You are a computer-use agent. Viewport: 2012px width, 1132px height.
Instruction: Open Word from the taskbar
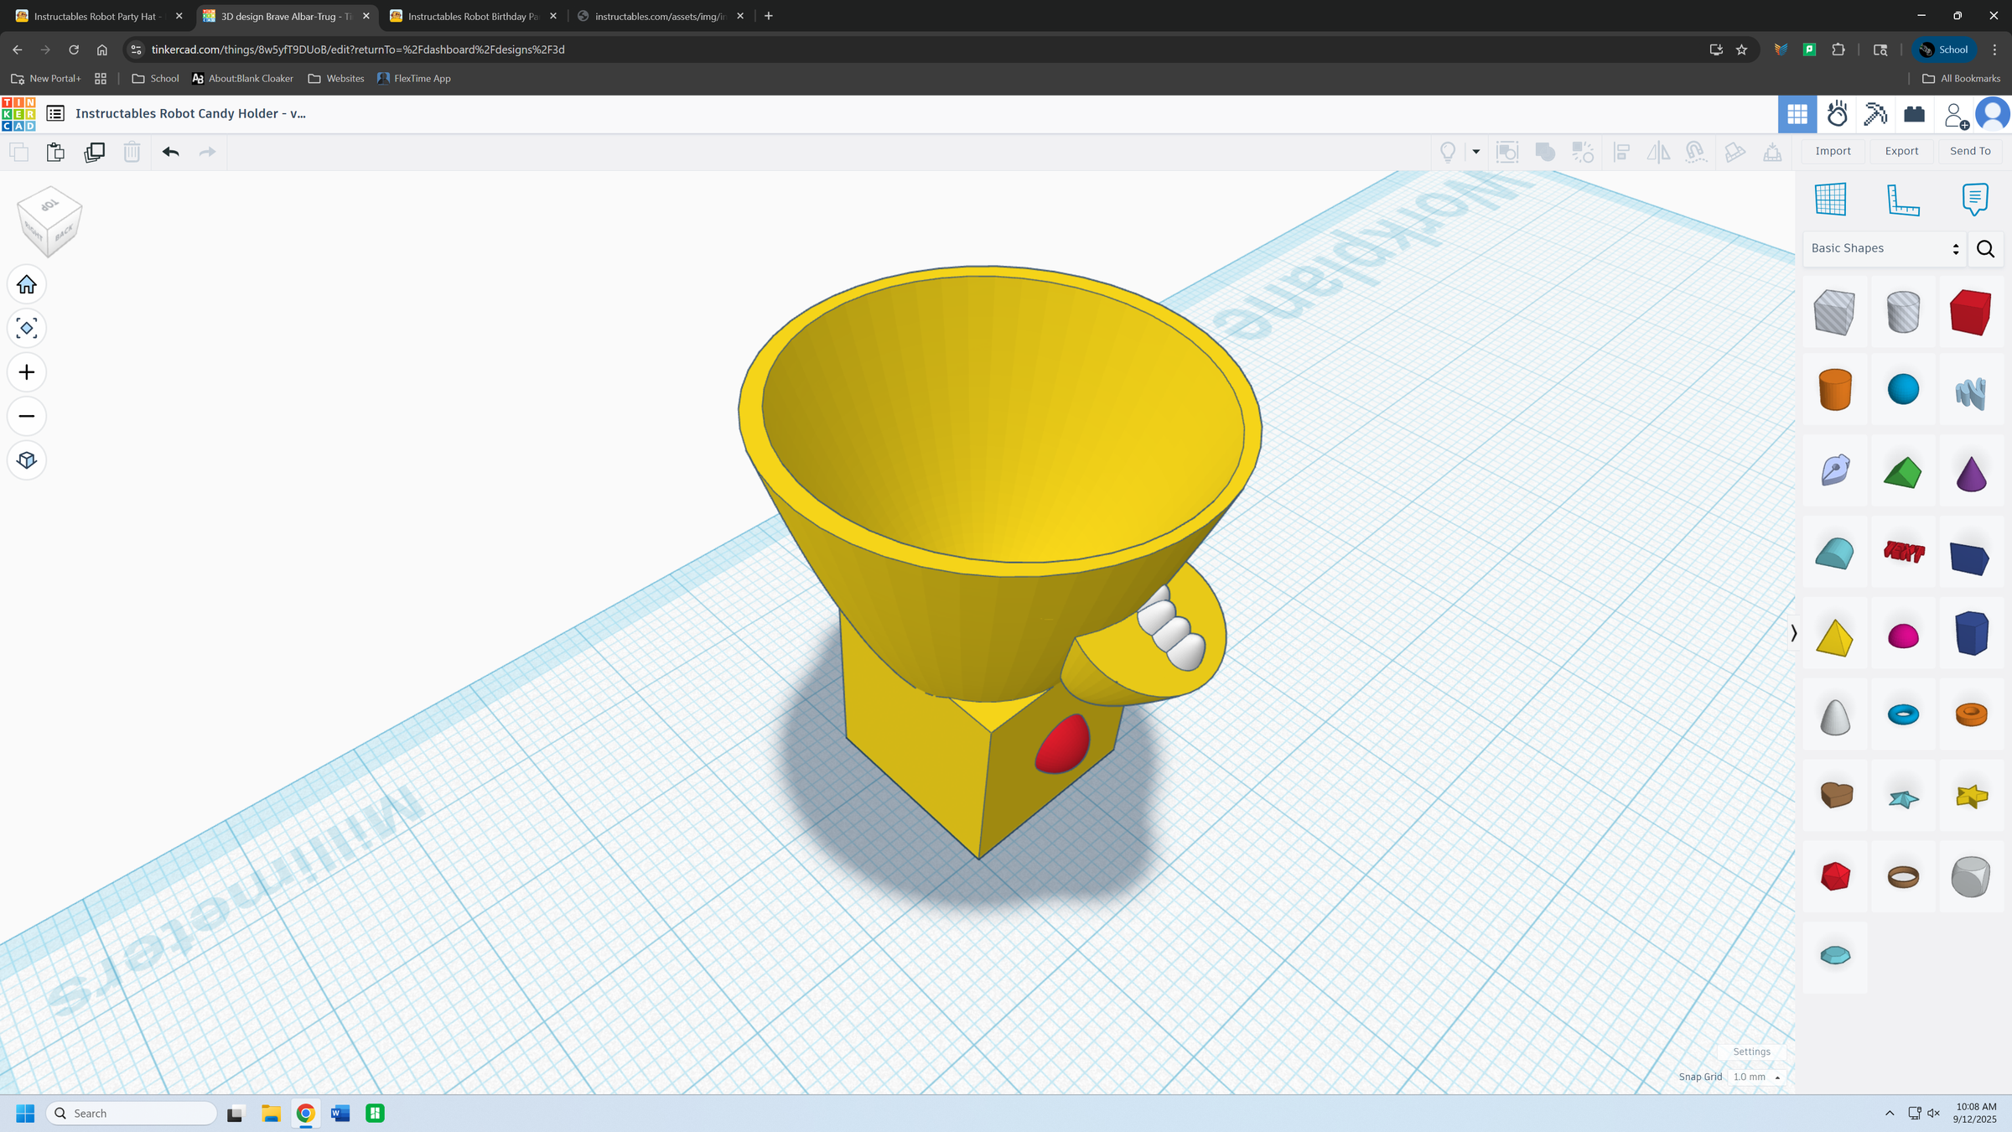click(340, 1113)
